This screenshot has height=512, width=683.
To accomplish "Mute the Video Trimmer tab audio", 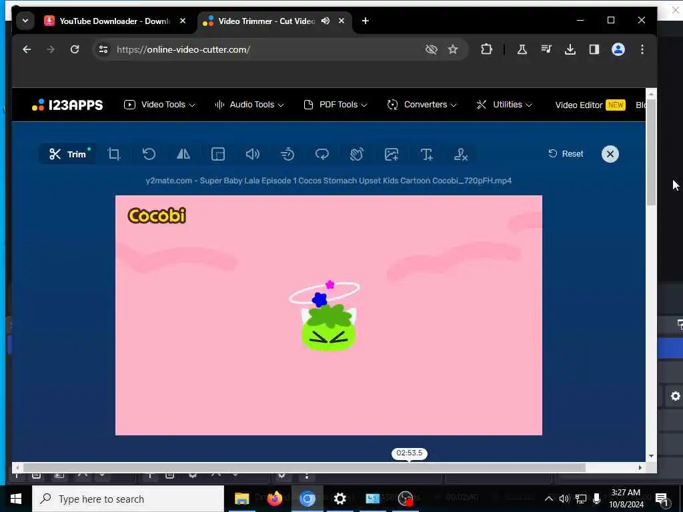I will 325,21.
